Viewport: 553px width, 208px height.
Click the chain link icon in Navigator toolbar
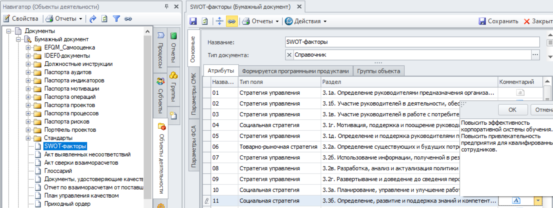click(x=128, y=19)
